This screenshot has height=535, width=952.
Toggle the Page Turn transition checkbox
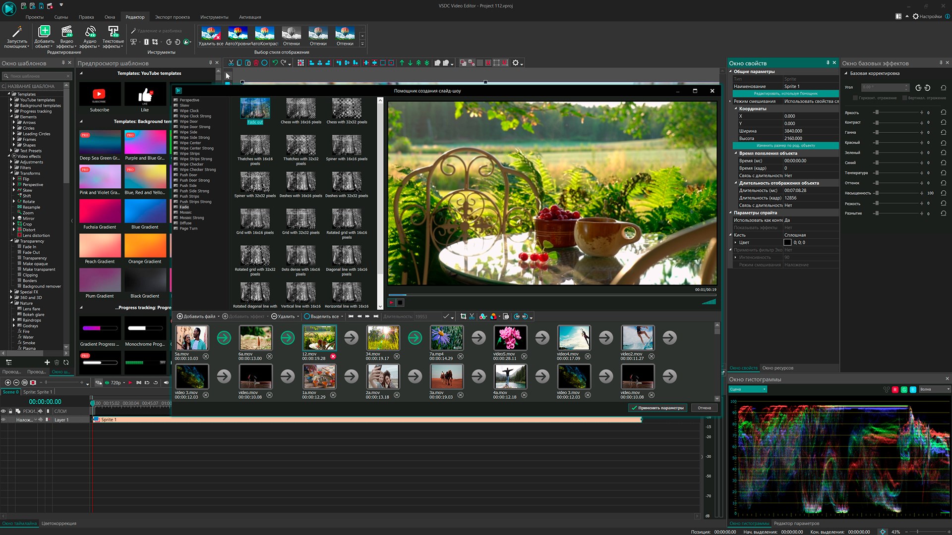pyautogui.click(x=176, y=228)
